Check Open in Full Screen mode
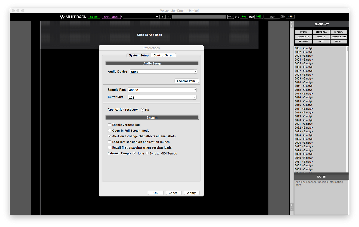The image size is (359, 227). click(109, 131)
